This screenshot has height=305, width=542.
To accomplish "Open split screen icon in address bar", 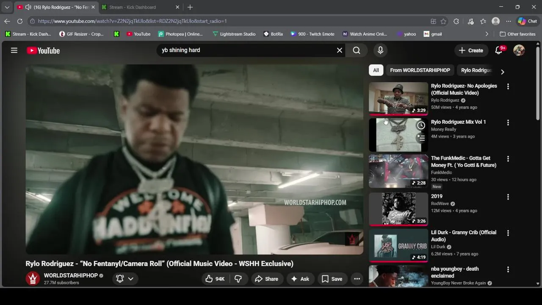I will click(433, 21).
